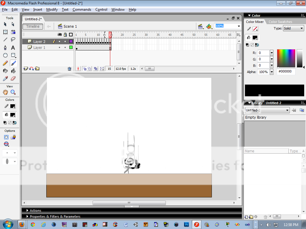306x229 pixels.
Task: Choose the Lasso tool
Action: point(13,39)
